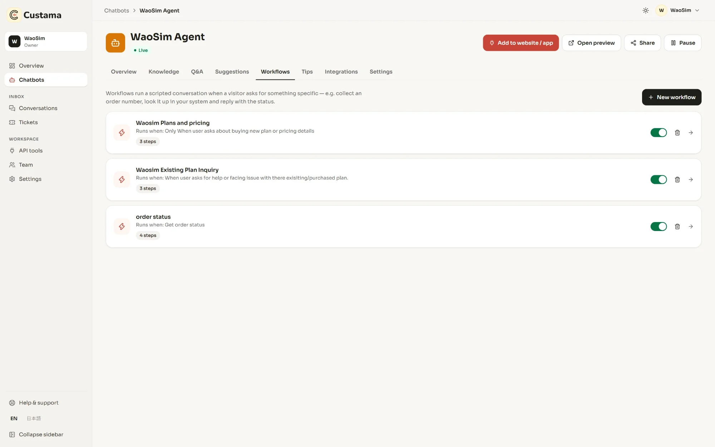Switch to the agent Overview tab
The height and width of the screenshot is (447, 715).
pos(124,72)
